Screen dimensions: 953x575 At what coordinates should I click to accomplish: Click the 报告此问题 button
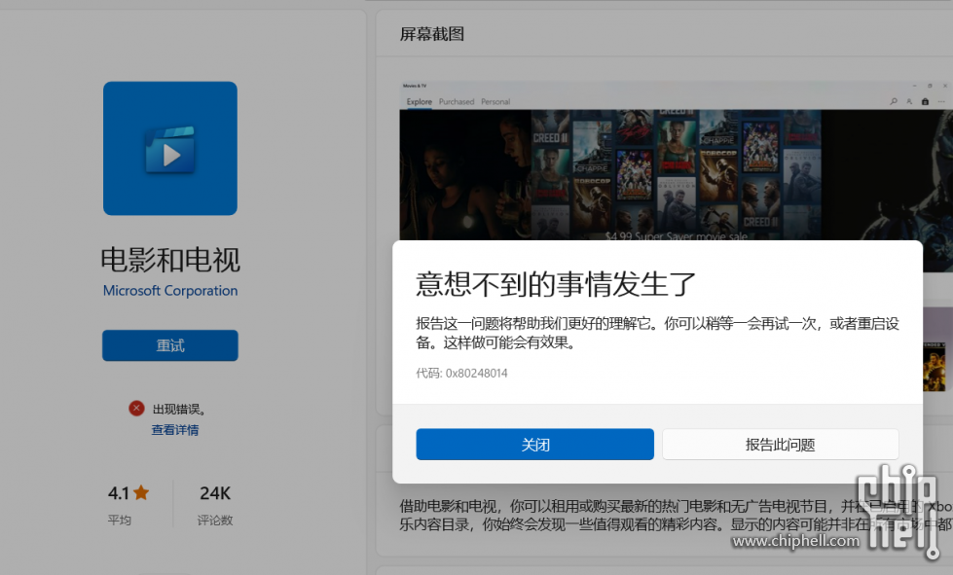click(x=781, y=445)
